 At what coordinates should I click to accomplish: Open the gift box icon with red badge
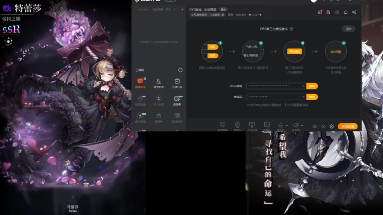pyautogui.click(x=320, y=12)
